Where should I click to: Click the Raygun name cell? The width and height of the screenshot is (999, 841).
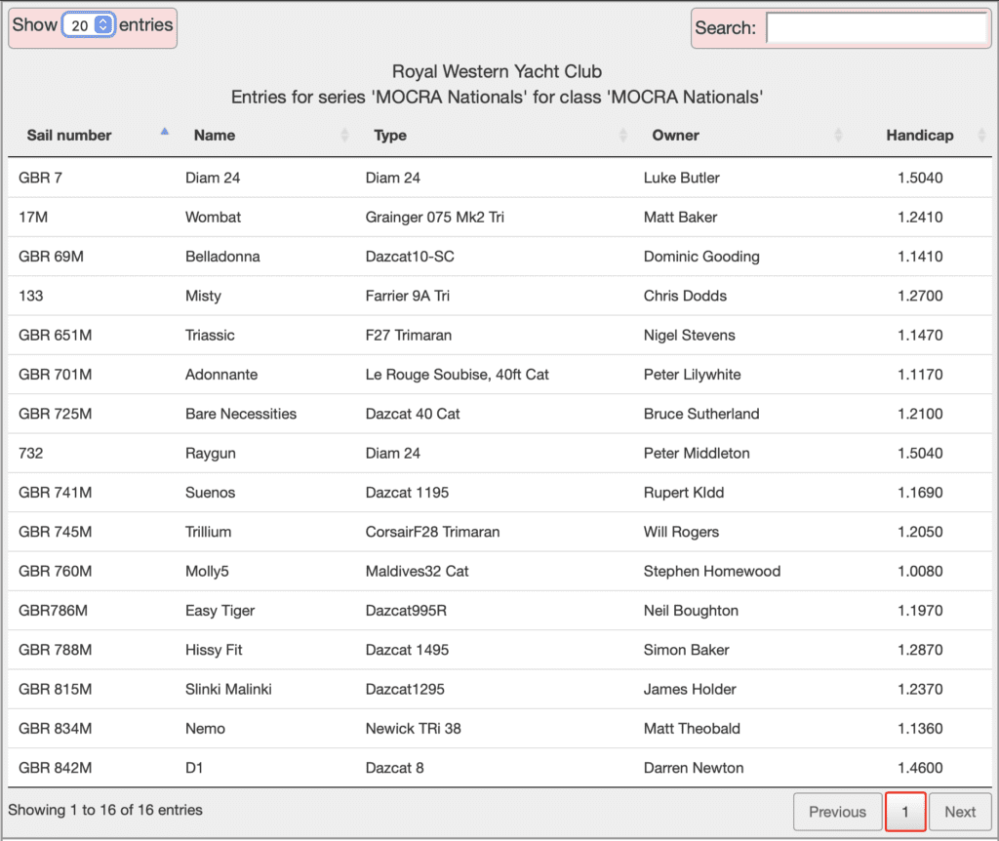tap(211, 454)
